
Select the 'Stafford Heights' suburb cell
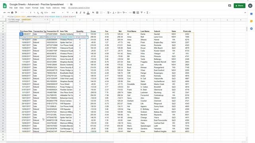tap(160, 131)
